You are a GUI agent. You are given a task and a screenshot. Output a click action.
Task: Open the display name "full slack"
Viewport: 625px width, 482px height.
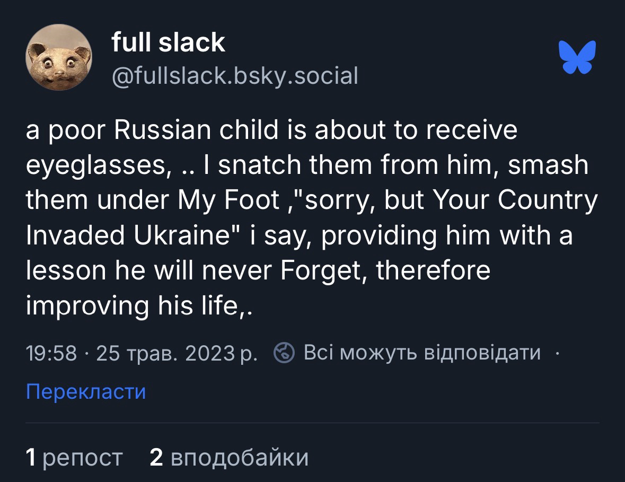(x=169, y=42)
